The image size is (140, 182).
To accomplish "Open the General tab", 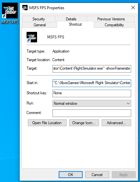I will tap(40, 25).
